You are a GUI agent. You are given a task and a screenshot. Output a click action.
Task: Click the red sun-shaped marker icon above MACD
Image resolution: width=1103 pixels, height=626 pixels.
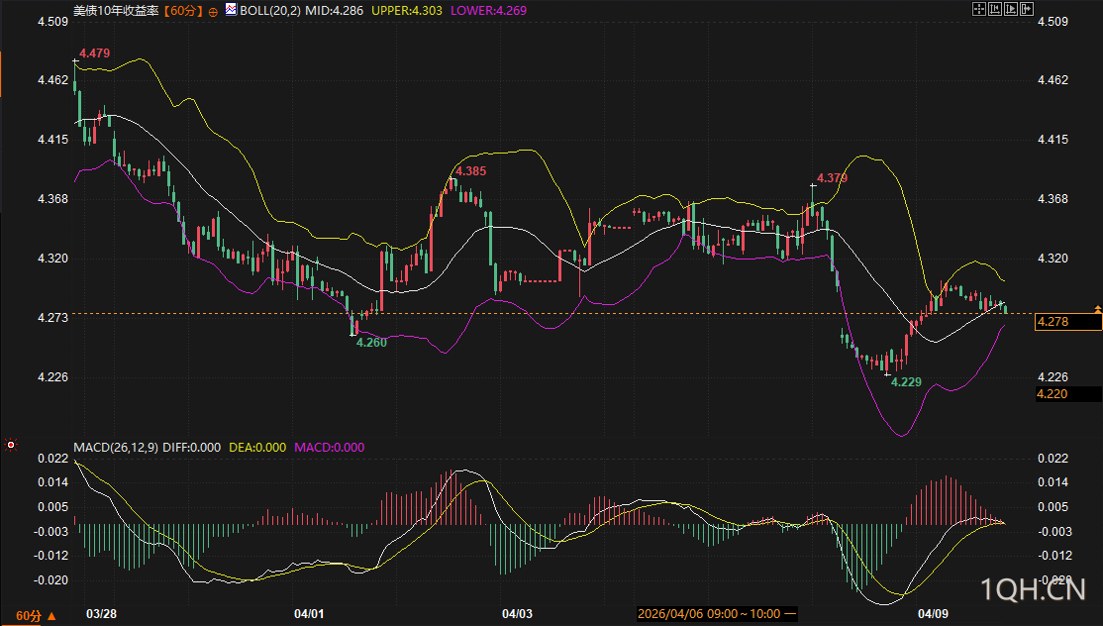pos(11,445)
